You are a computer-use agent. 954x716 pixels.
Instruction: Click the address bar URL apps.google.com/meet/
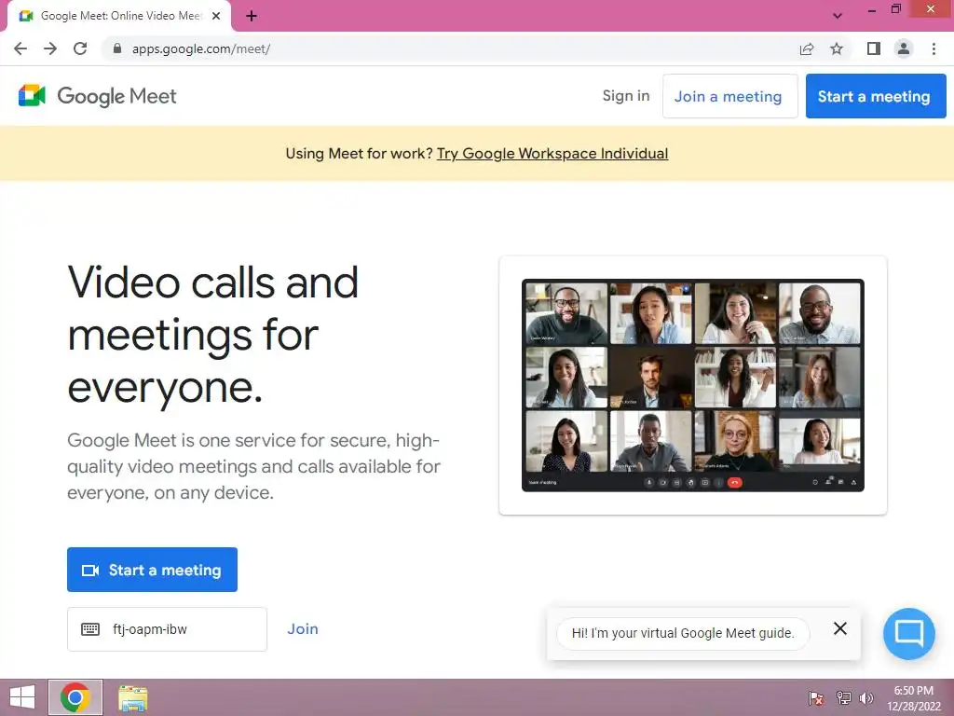pos(201,48)
